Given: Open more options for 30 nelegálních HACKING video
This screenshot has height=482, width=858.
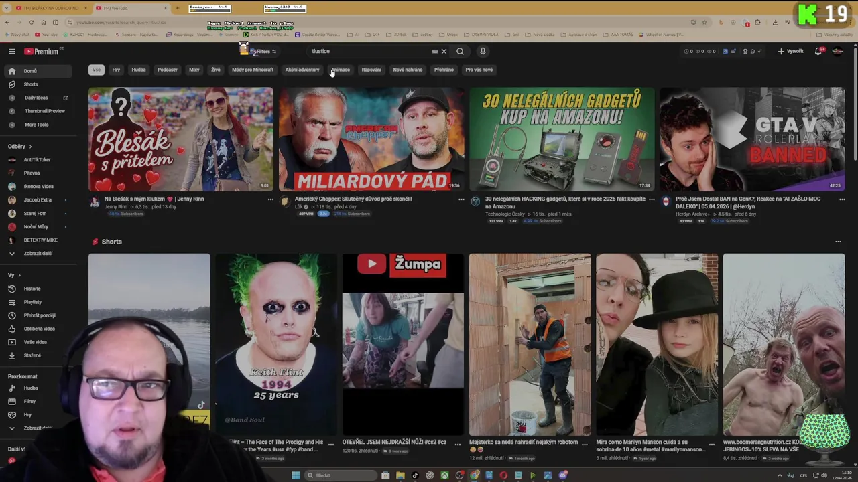Looking at the screenshot, I should coord(652,199).
